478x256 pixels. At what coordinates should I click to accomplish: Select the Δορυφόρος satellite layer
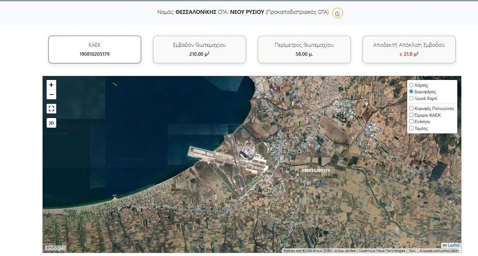coord(411,92)
